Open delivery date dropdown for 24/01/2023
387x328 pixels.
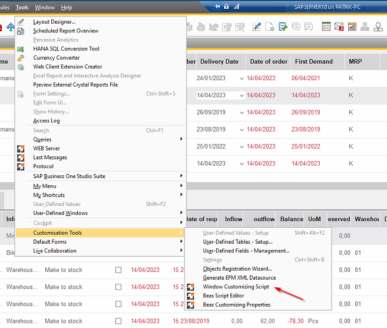point(242,78)
